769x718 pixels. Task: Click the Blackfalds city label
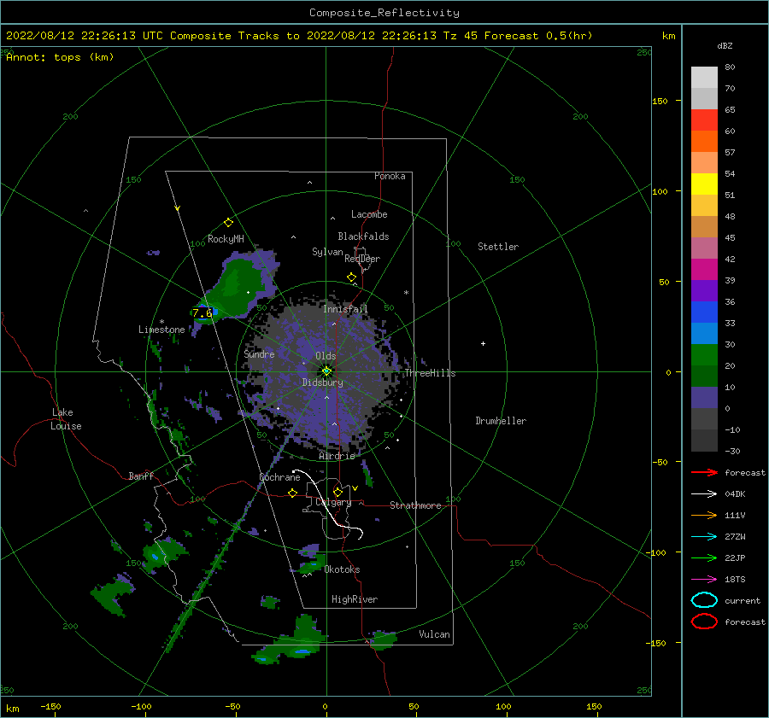(x=363, y=236)
